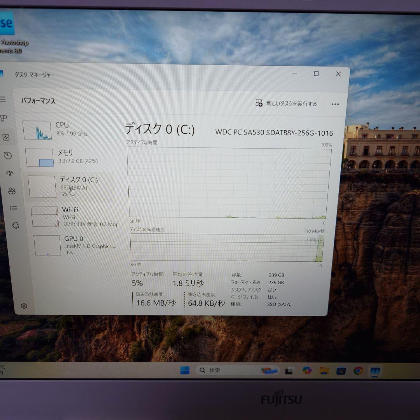The image size is (420, 420).
Task: Open the more options (…) menu
Action: coord(335,104)
